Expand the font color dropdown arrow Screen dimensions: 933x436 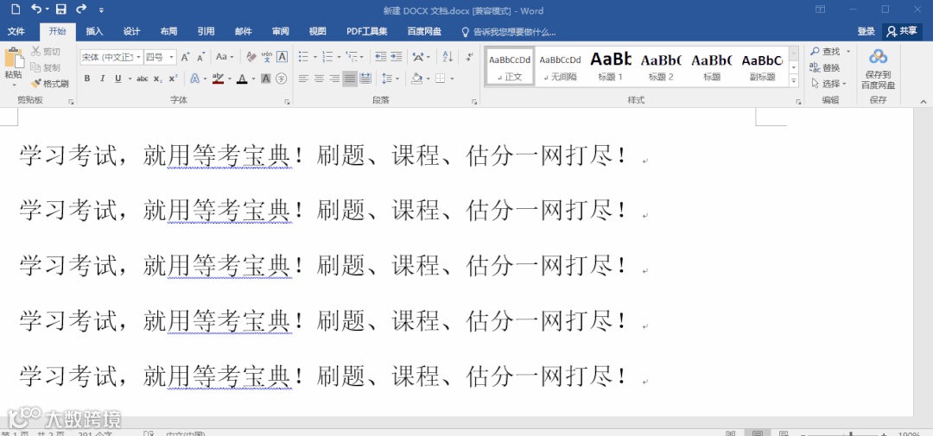coord(253,79)
